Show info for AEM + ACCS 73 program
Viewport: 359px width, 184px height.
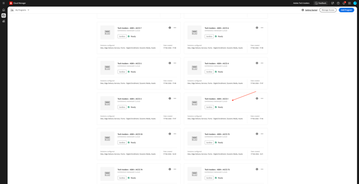pos(257,169)
